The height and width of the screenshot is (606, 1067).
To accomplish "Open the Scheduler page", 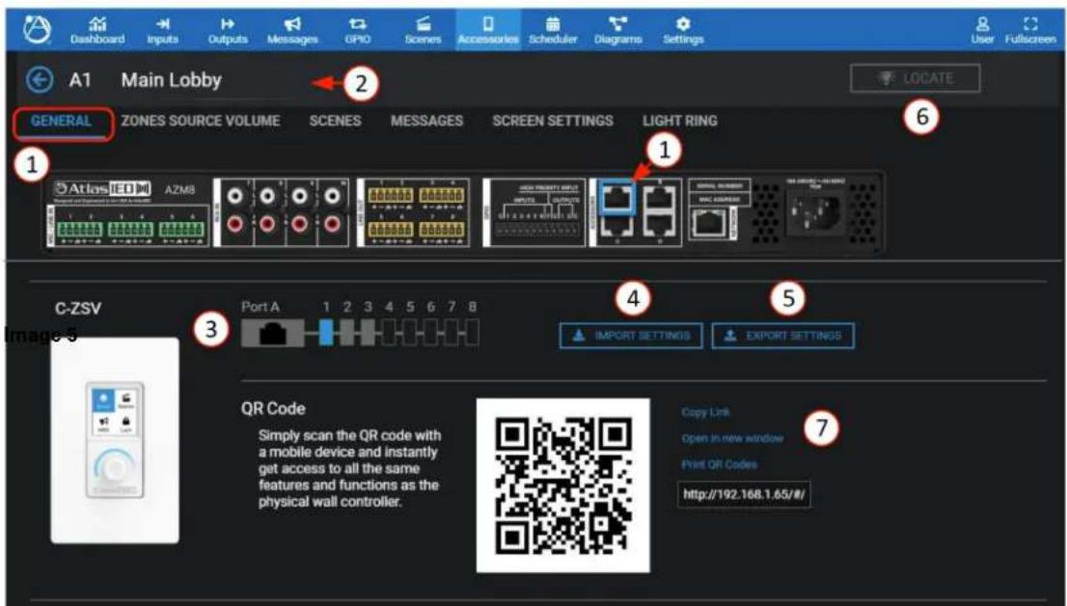I will pyautogui.click(x=553, y=31).
